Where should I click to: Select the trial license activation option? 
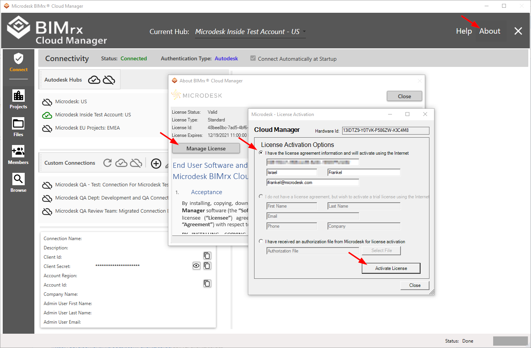pos(261,196)
